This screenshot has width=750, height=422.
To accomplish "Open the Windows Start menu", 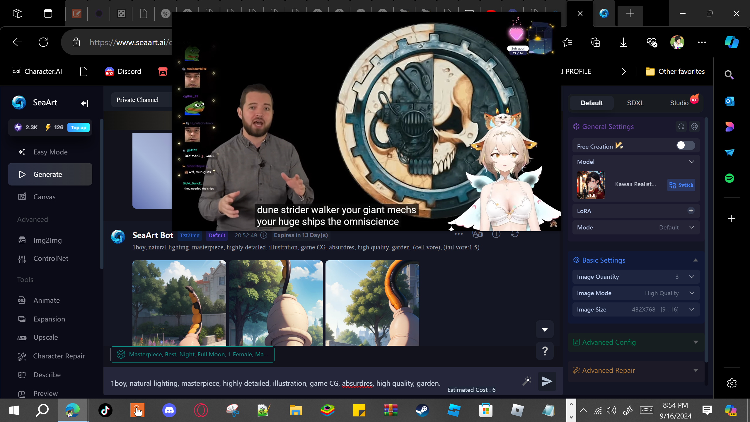I will (x=14, y=410).
